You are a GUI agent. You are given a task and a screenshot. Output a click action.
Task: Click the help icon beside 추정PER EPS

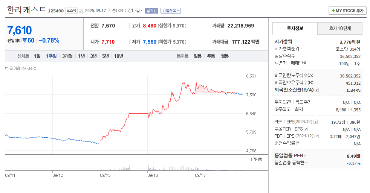[306, 129]
